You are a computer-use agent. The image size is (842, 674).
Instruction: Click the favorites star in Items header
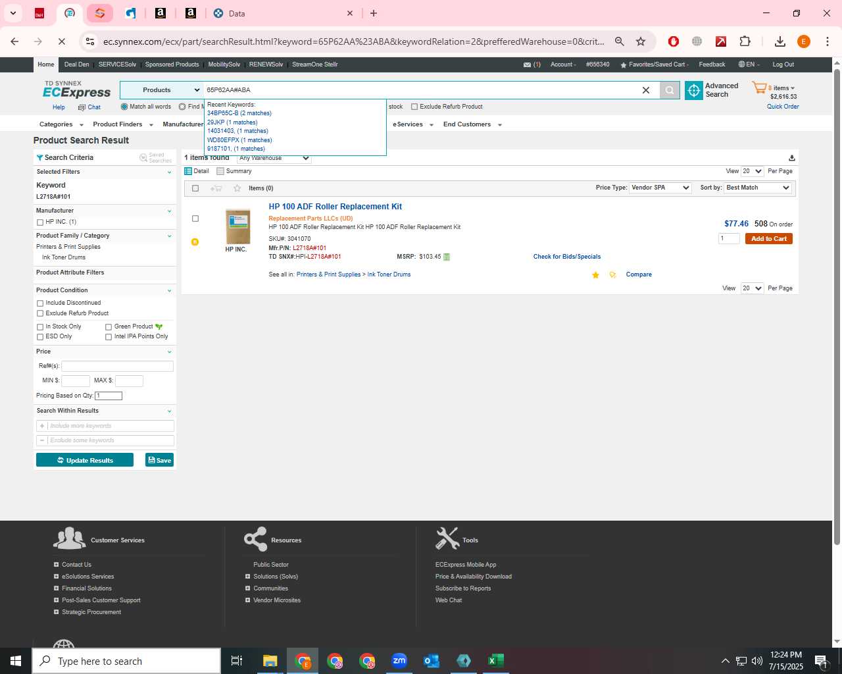click(x=237, y=188)
